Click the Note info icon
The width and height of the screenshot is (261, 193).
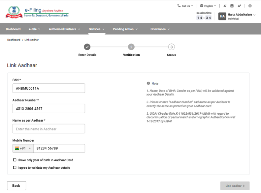(x=148, y=83)
